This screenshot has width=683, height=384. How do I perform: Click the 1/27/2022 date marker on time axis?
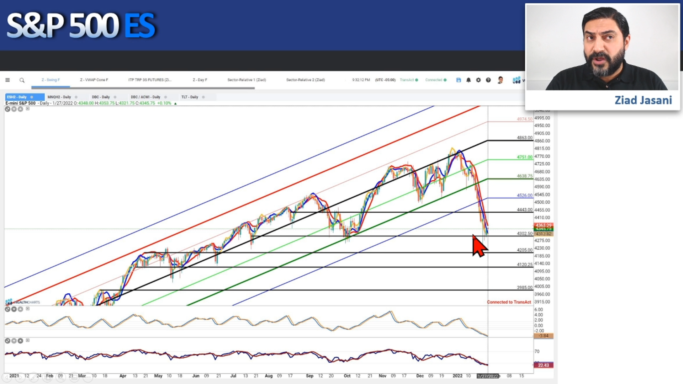pos(488,376)
